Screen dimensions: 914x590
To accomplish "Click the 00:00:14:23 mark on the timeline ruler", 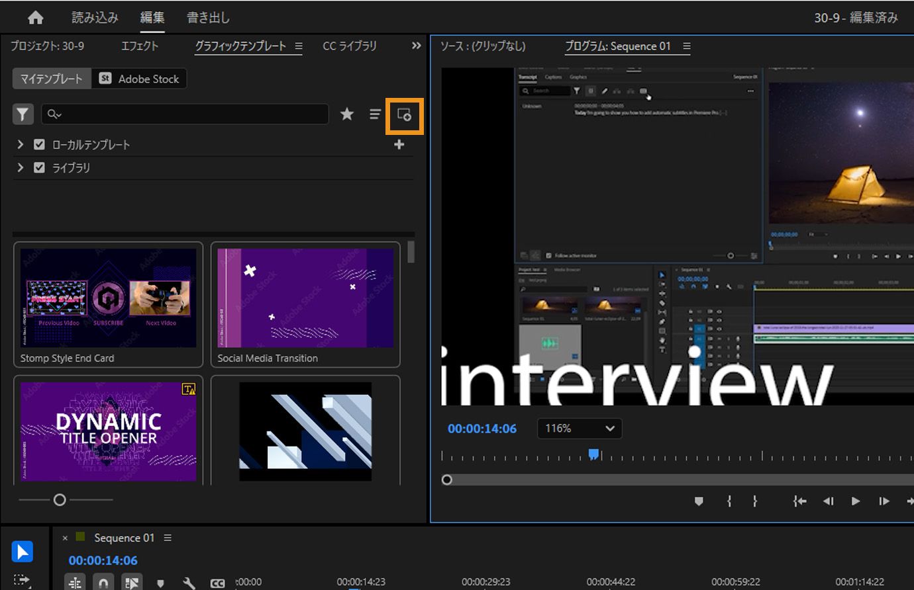I will pyautogui.click(x=361, y=582).
